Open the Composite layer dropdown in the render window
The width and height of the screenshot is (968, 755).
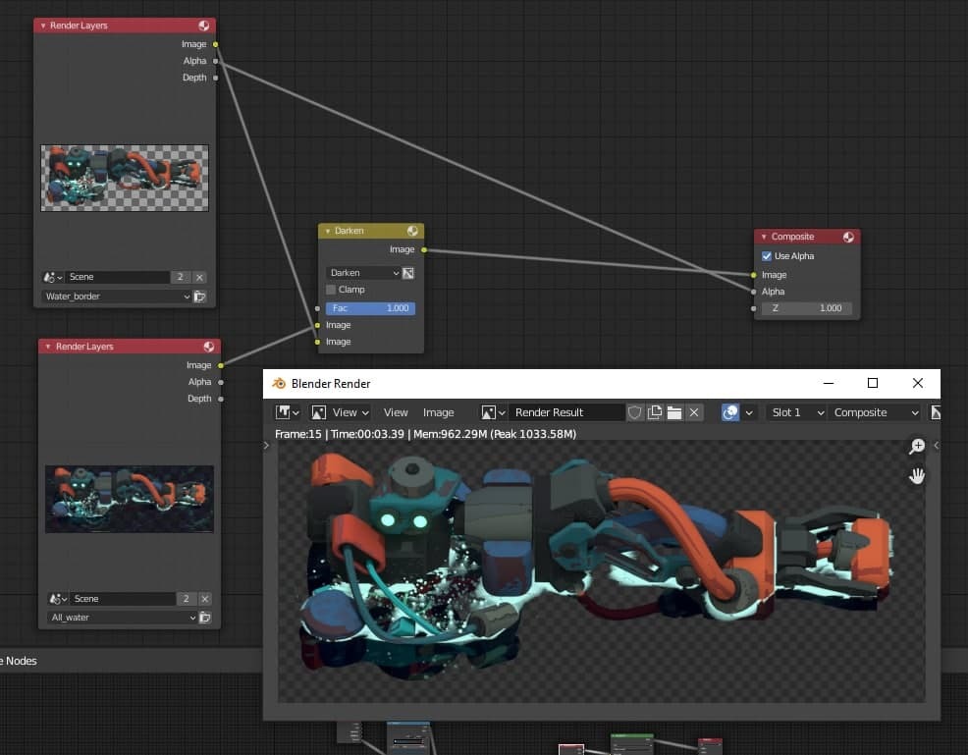[876, 412]
